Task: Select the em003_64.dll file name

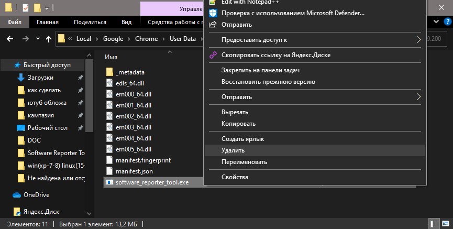Action: point(134,127)
